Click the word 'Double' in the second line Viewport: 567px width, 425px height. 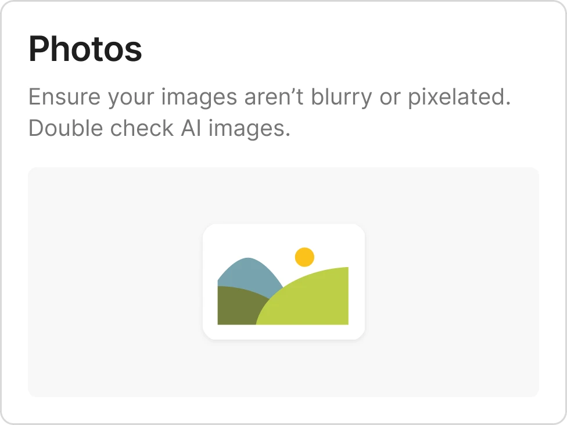(66, 128)
